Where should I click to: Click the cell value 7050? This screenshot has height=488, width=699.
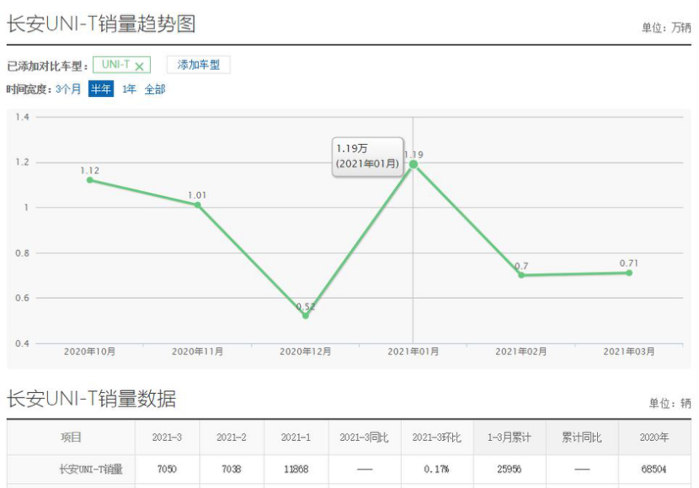pos(168,469)
